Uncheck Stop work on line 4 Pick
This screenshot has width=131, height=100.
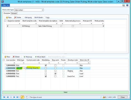55,74
